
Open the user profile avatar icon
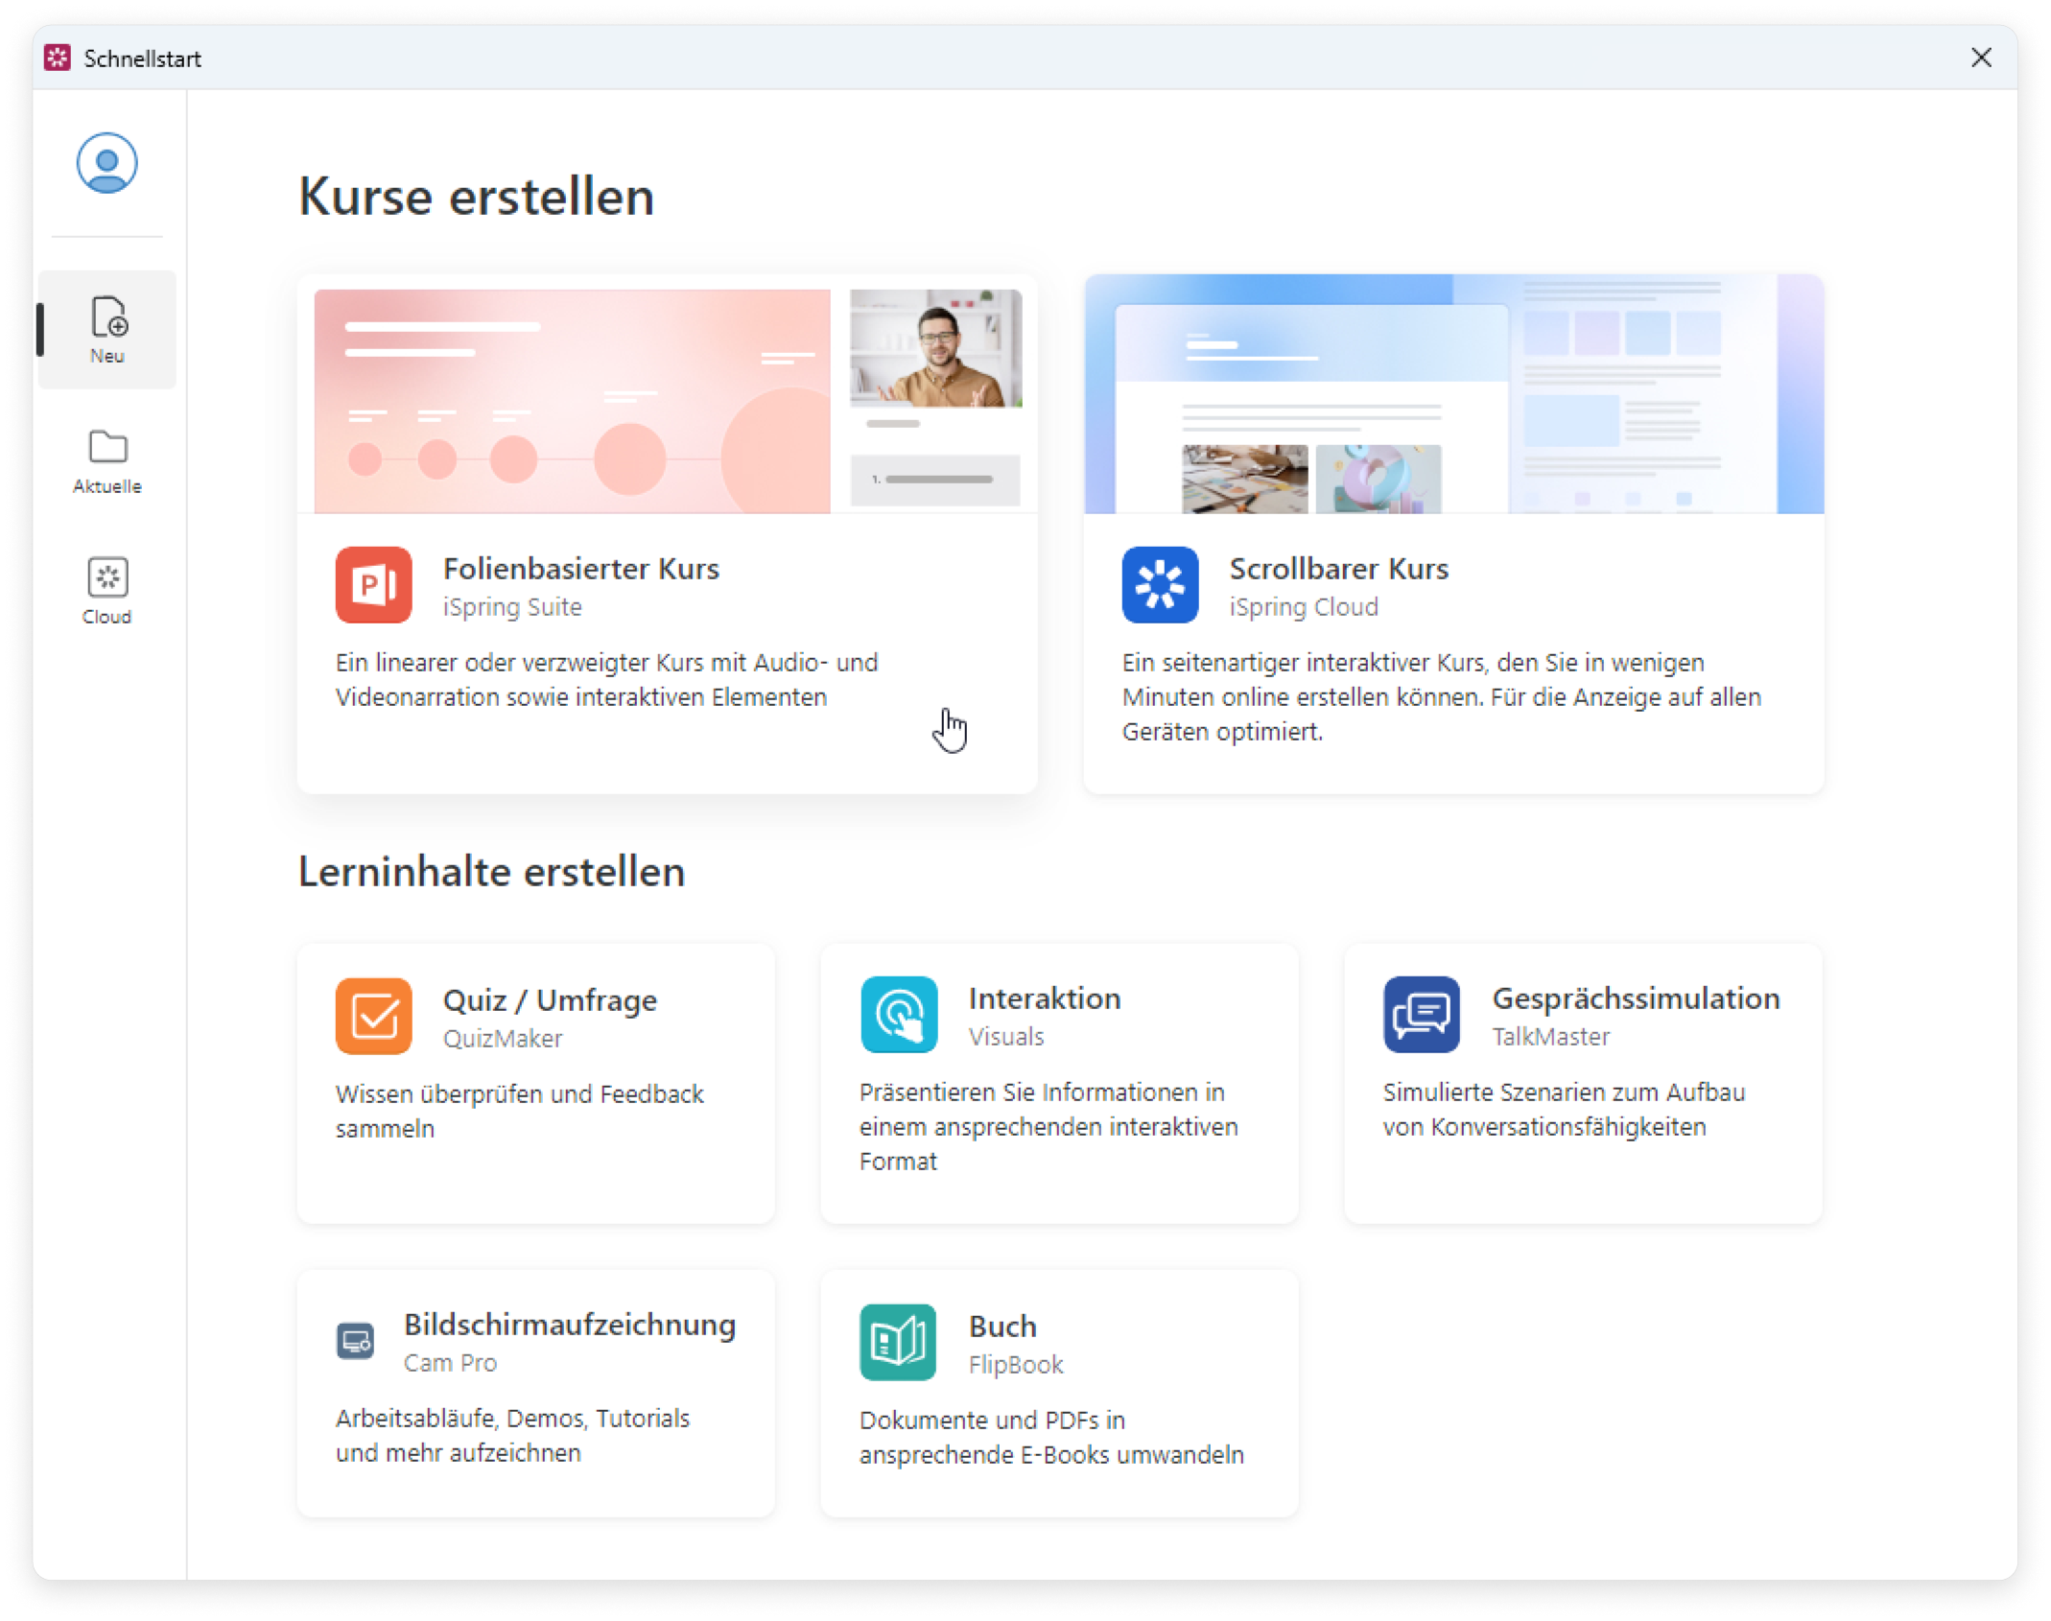106,163
